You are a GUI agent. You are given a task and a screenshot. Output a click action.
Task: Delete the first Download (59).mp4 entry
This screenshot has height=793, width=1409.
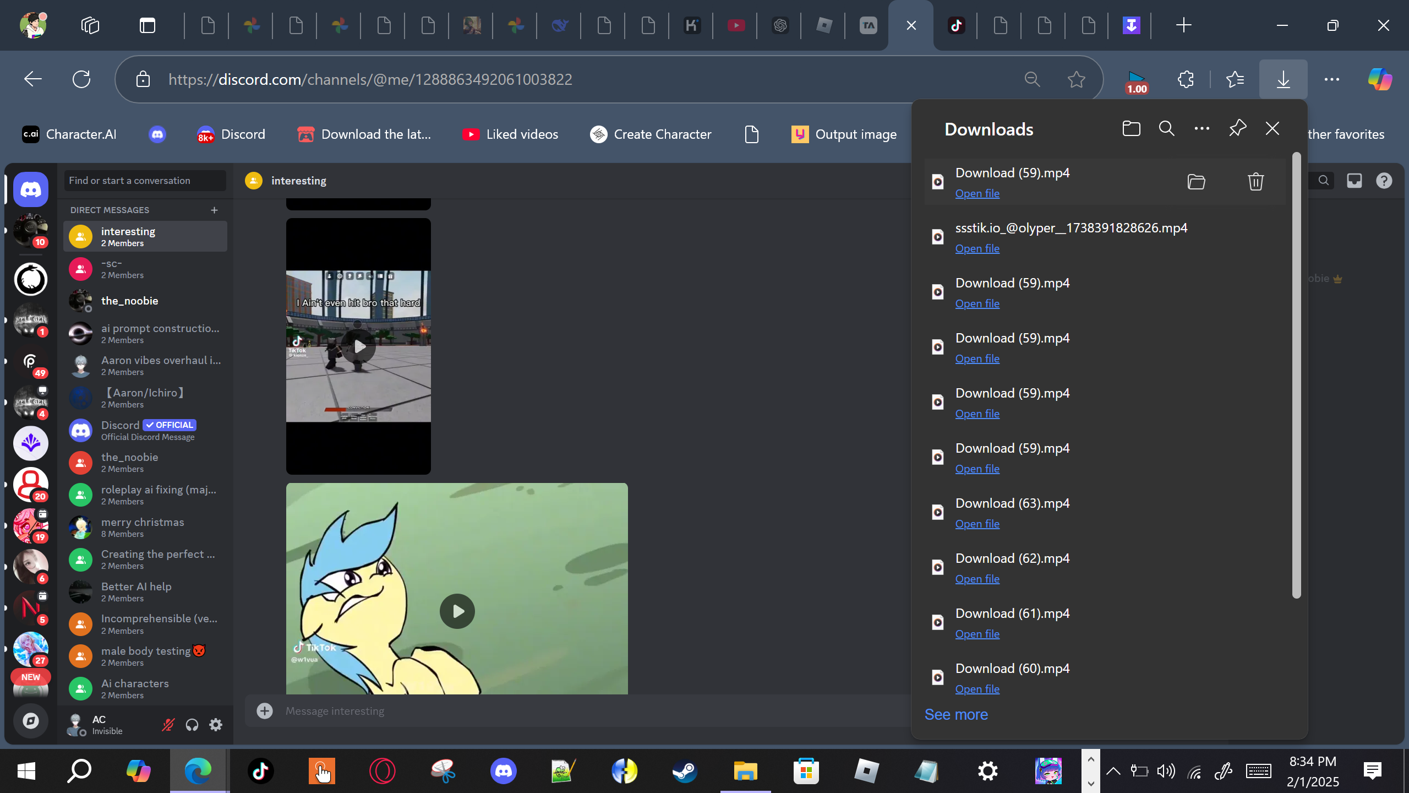point(1255,182)
